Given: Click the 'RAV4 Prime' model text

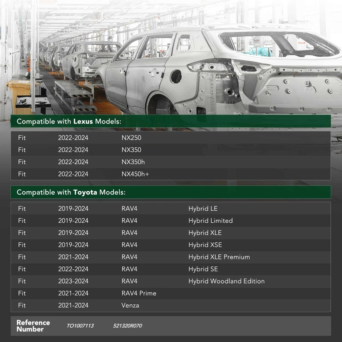Looking at the screenshot, I should coord(139,293).
